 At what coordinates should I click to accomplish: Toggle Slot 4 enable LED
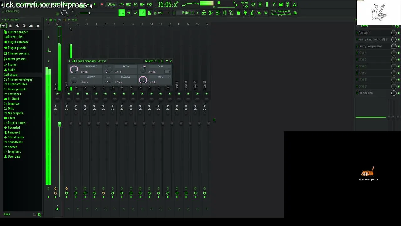tap(398, 53)
